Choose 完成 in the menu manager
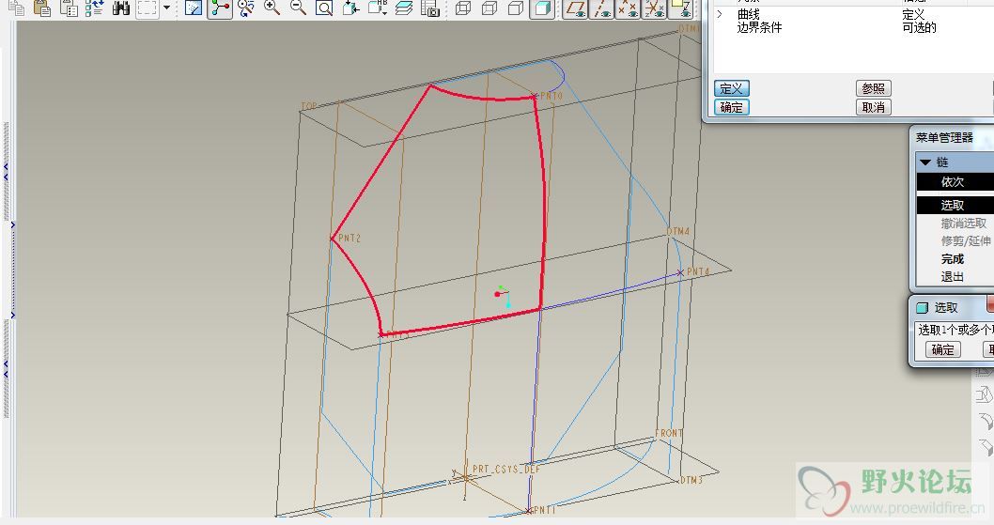 click(952, 258)
